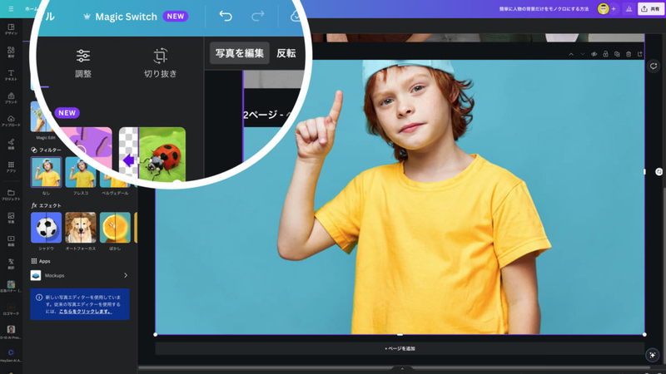Toggle page visibility eye icon
This screenshot has height=374, width=666.
coord(594,54)
